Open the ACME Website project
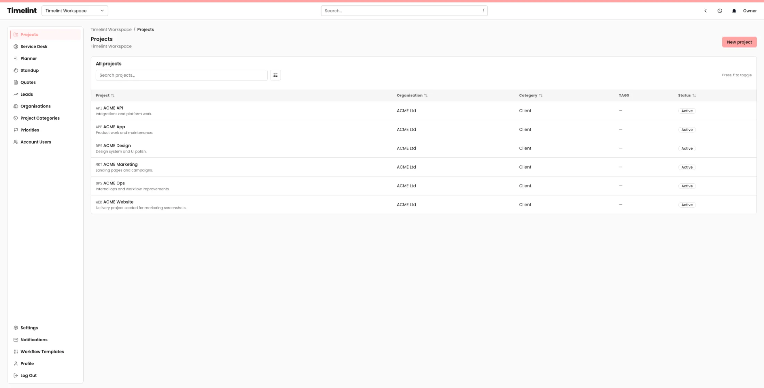This screenshot has height=388, width=764. coord(118,202)
